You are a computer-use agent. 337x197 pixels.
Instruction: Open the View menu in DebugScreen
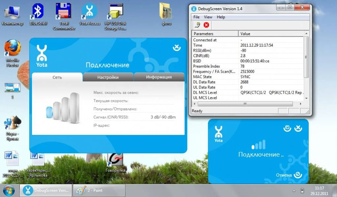tap(208, 17)
